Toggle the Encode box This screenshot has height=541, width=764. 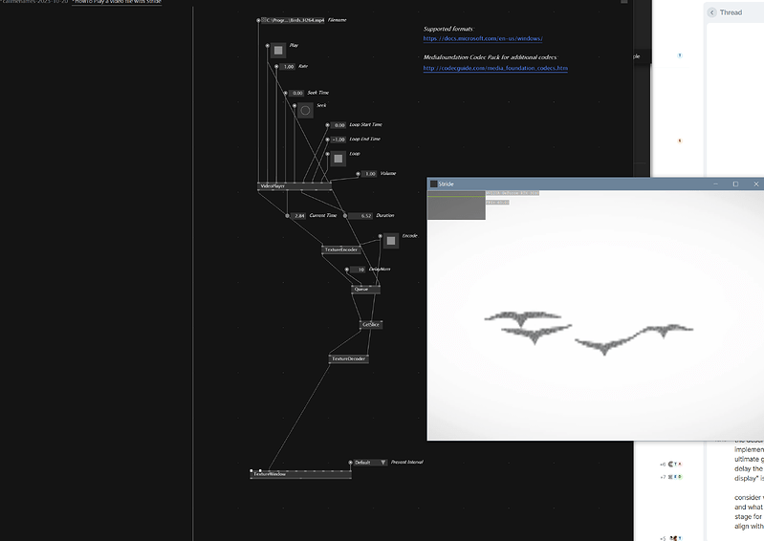point(391,241)
